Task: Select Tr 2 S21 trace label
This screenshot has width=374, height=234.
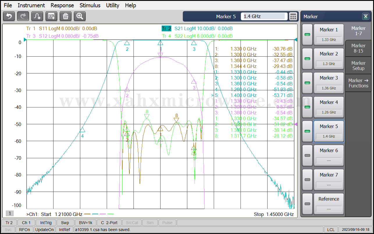Action: pos(197,28)
